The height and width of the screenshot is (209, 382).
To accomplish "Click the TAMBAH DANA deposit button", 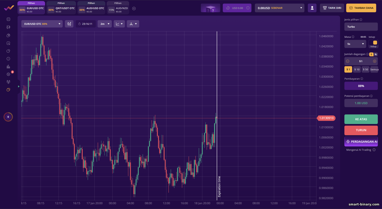I will [x=361, y=8].
